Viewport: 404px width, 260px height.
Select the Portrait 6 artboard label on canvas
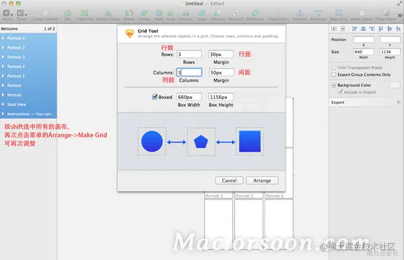click(x=275, y=196)
